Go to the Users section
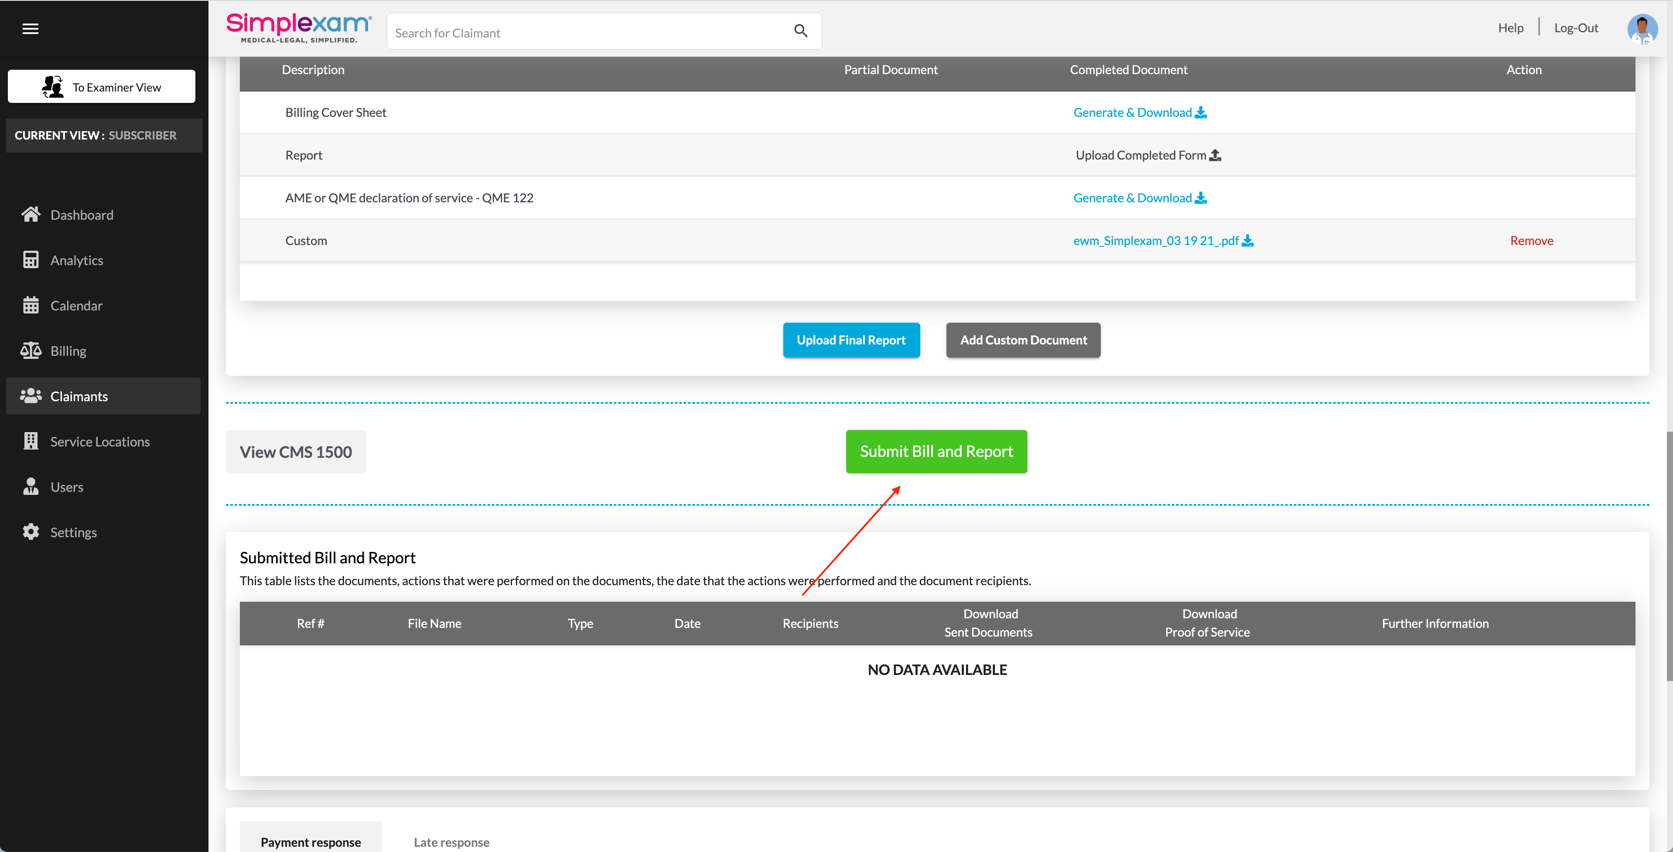Viewport: 1673px width, 852px height. point(67,487)
